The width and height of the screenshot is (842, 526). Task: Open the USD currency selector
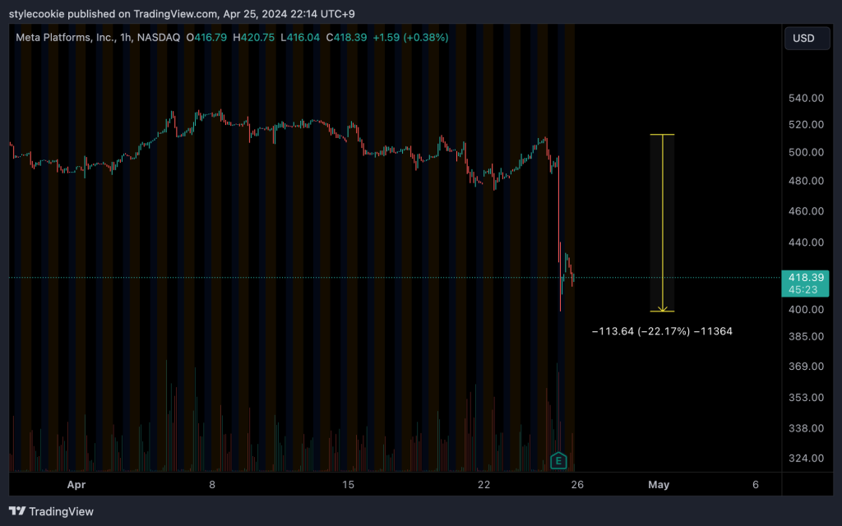click(x=804, y=38)
